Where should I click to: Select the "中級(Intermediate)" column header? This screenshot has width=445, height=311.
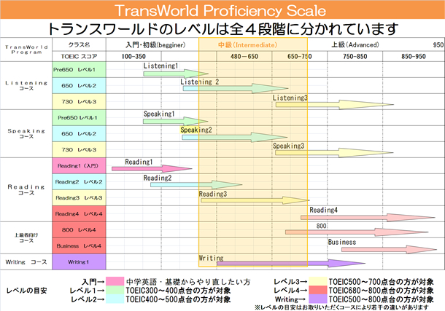[x=247, y=44]
